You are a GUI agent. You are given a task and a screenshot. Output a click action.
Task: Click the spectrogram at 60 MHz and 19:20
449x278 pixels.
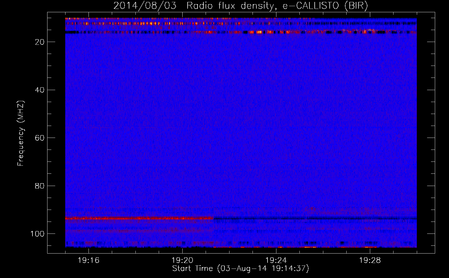coord(182,138)
